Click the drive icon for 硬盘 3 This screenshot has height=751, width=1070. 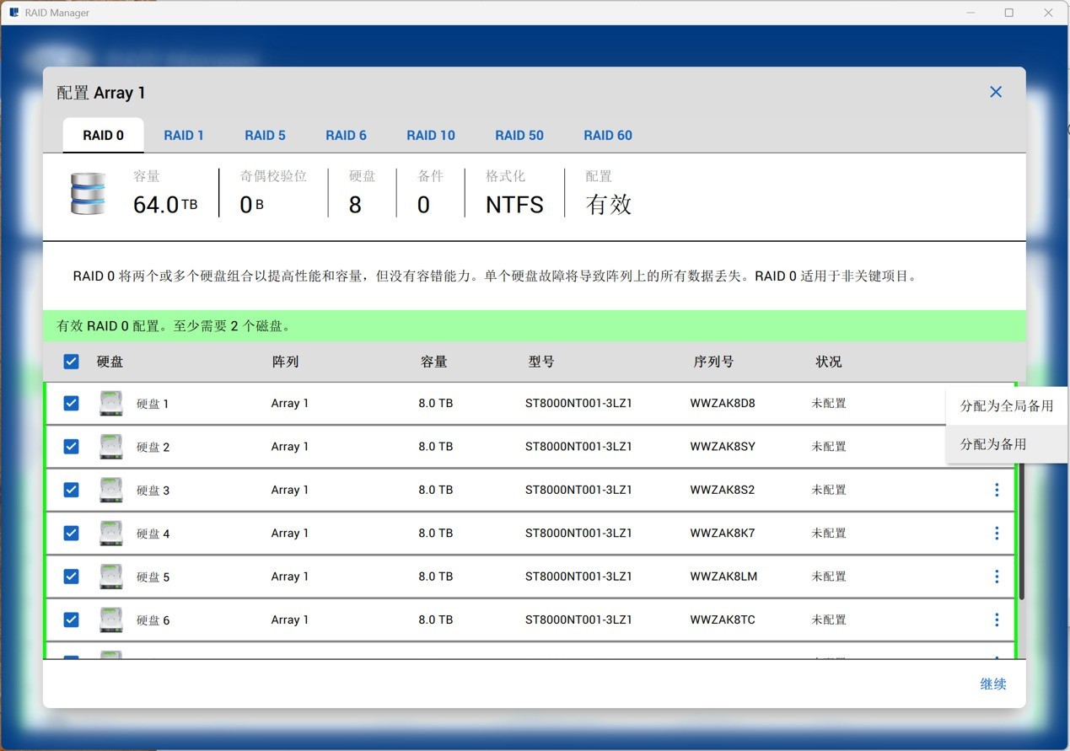[x=111, y=490]
